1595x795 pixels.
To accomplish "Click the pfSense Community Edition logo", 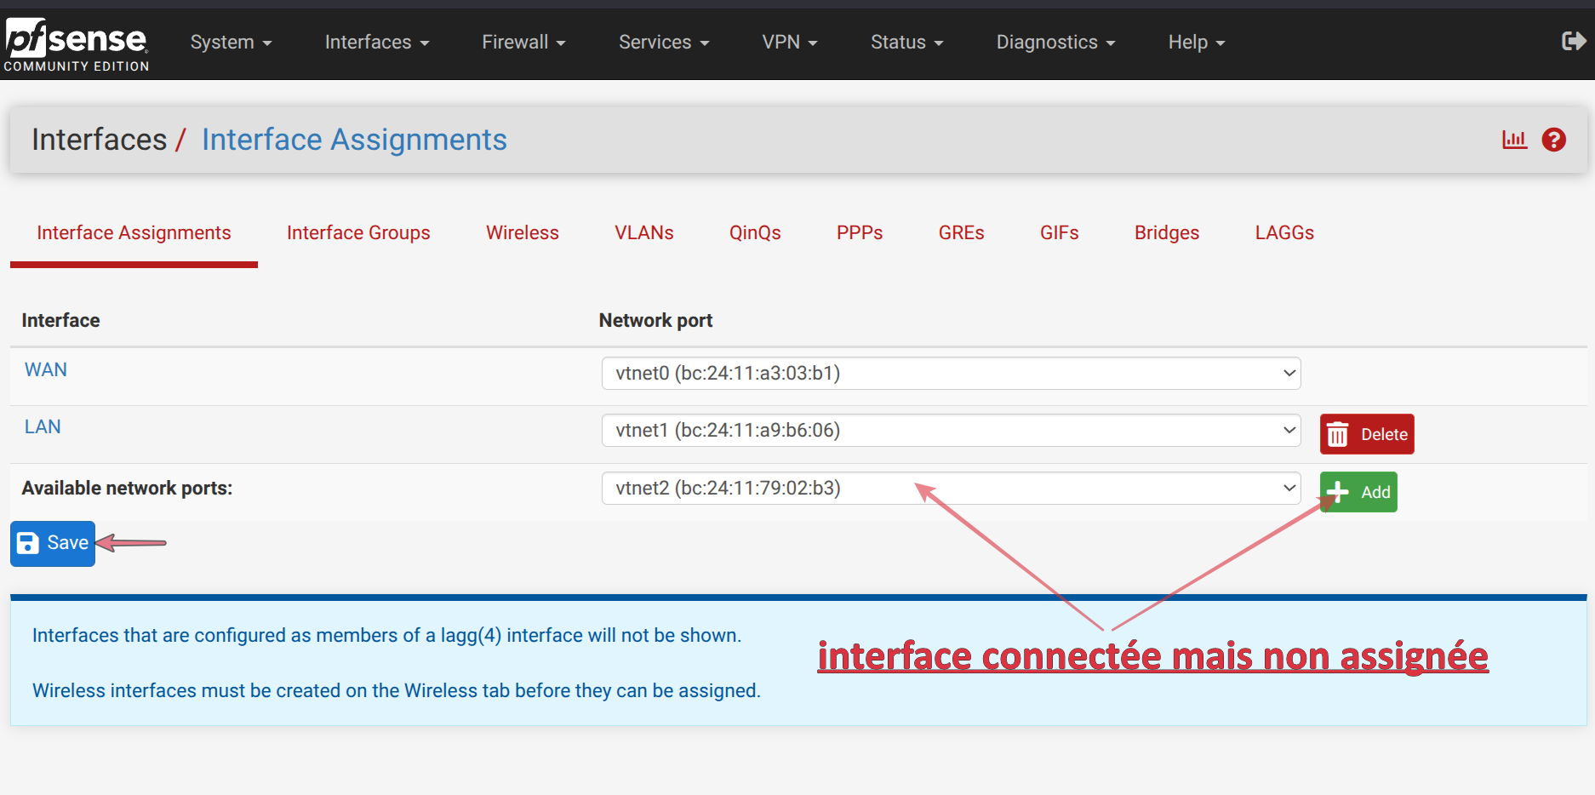I will click(x=77, y=44).
